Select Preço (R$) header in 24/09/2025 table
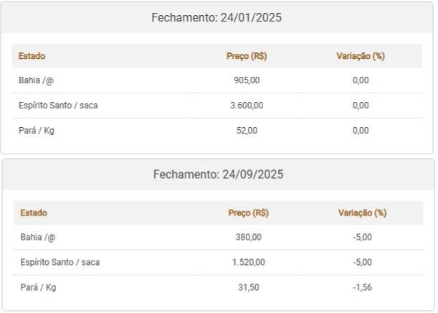 click(x=248, y=213)
